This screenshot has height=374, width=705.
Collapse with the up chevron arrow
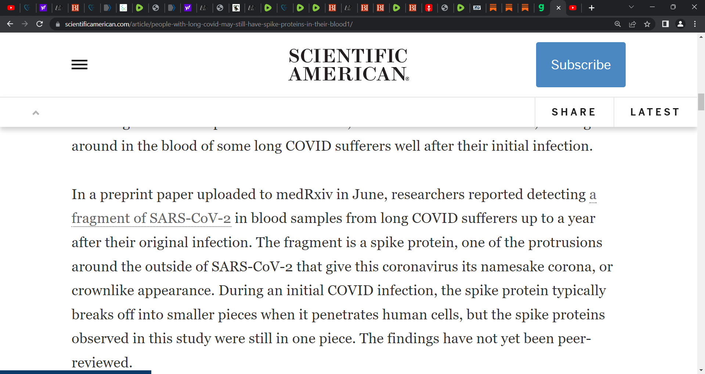pos(36,113)
